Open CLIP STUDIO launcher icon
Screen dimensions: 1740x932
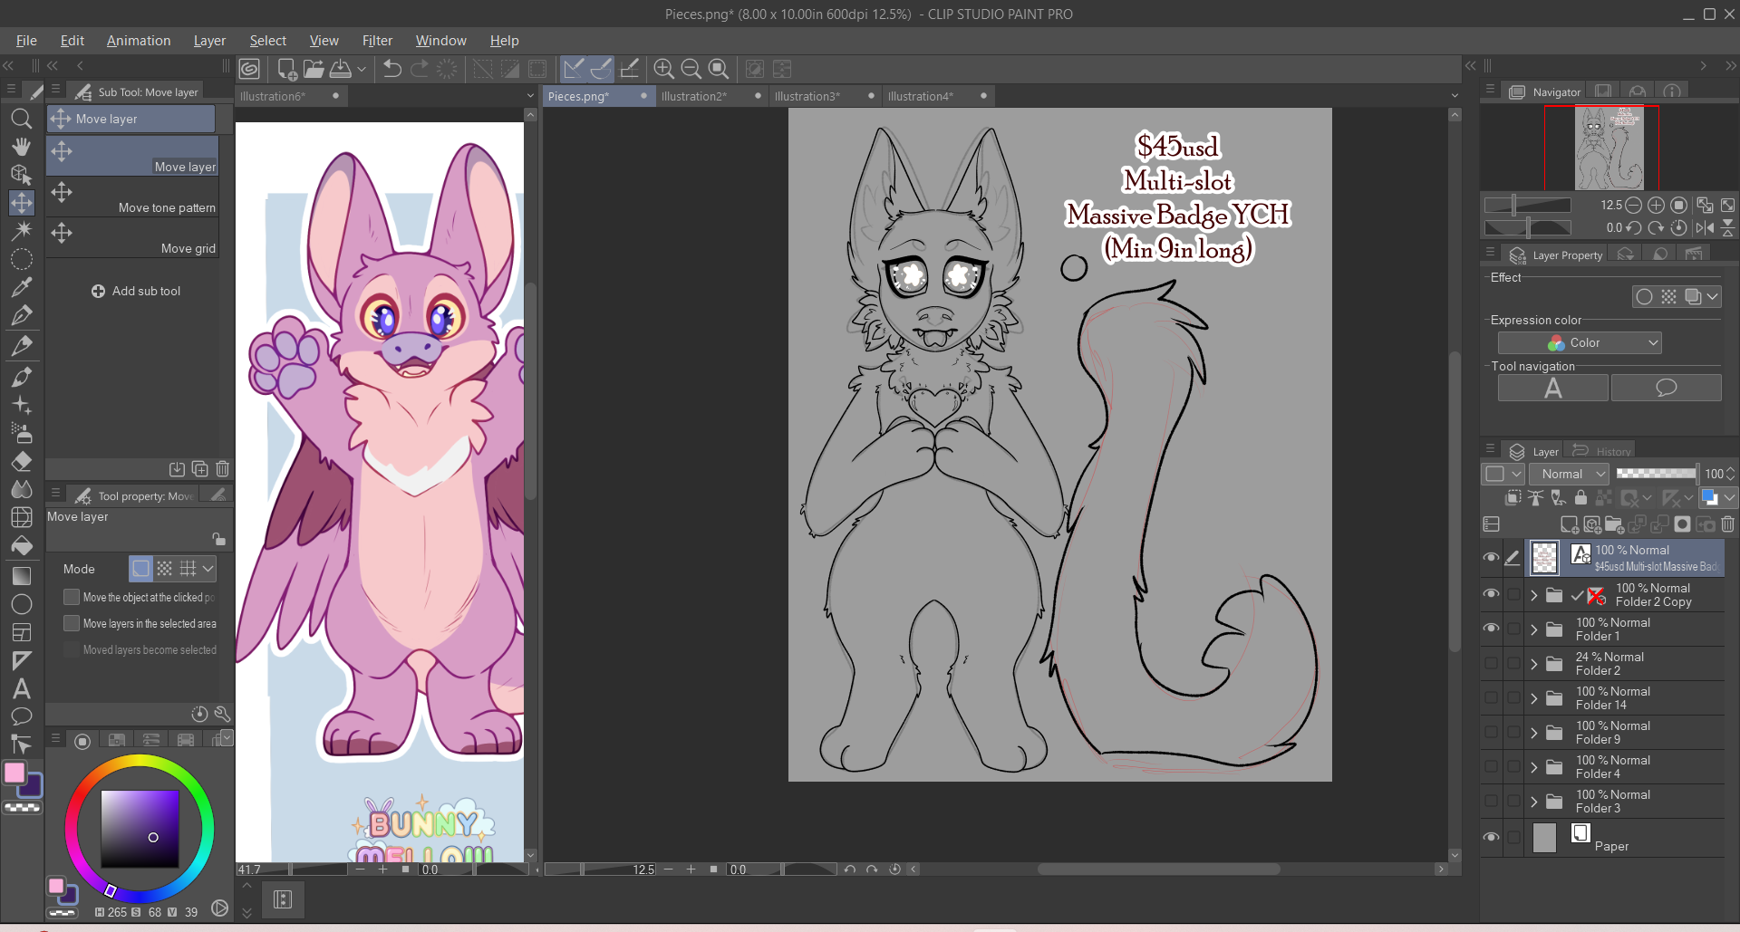(249, 69)
